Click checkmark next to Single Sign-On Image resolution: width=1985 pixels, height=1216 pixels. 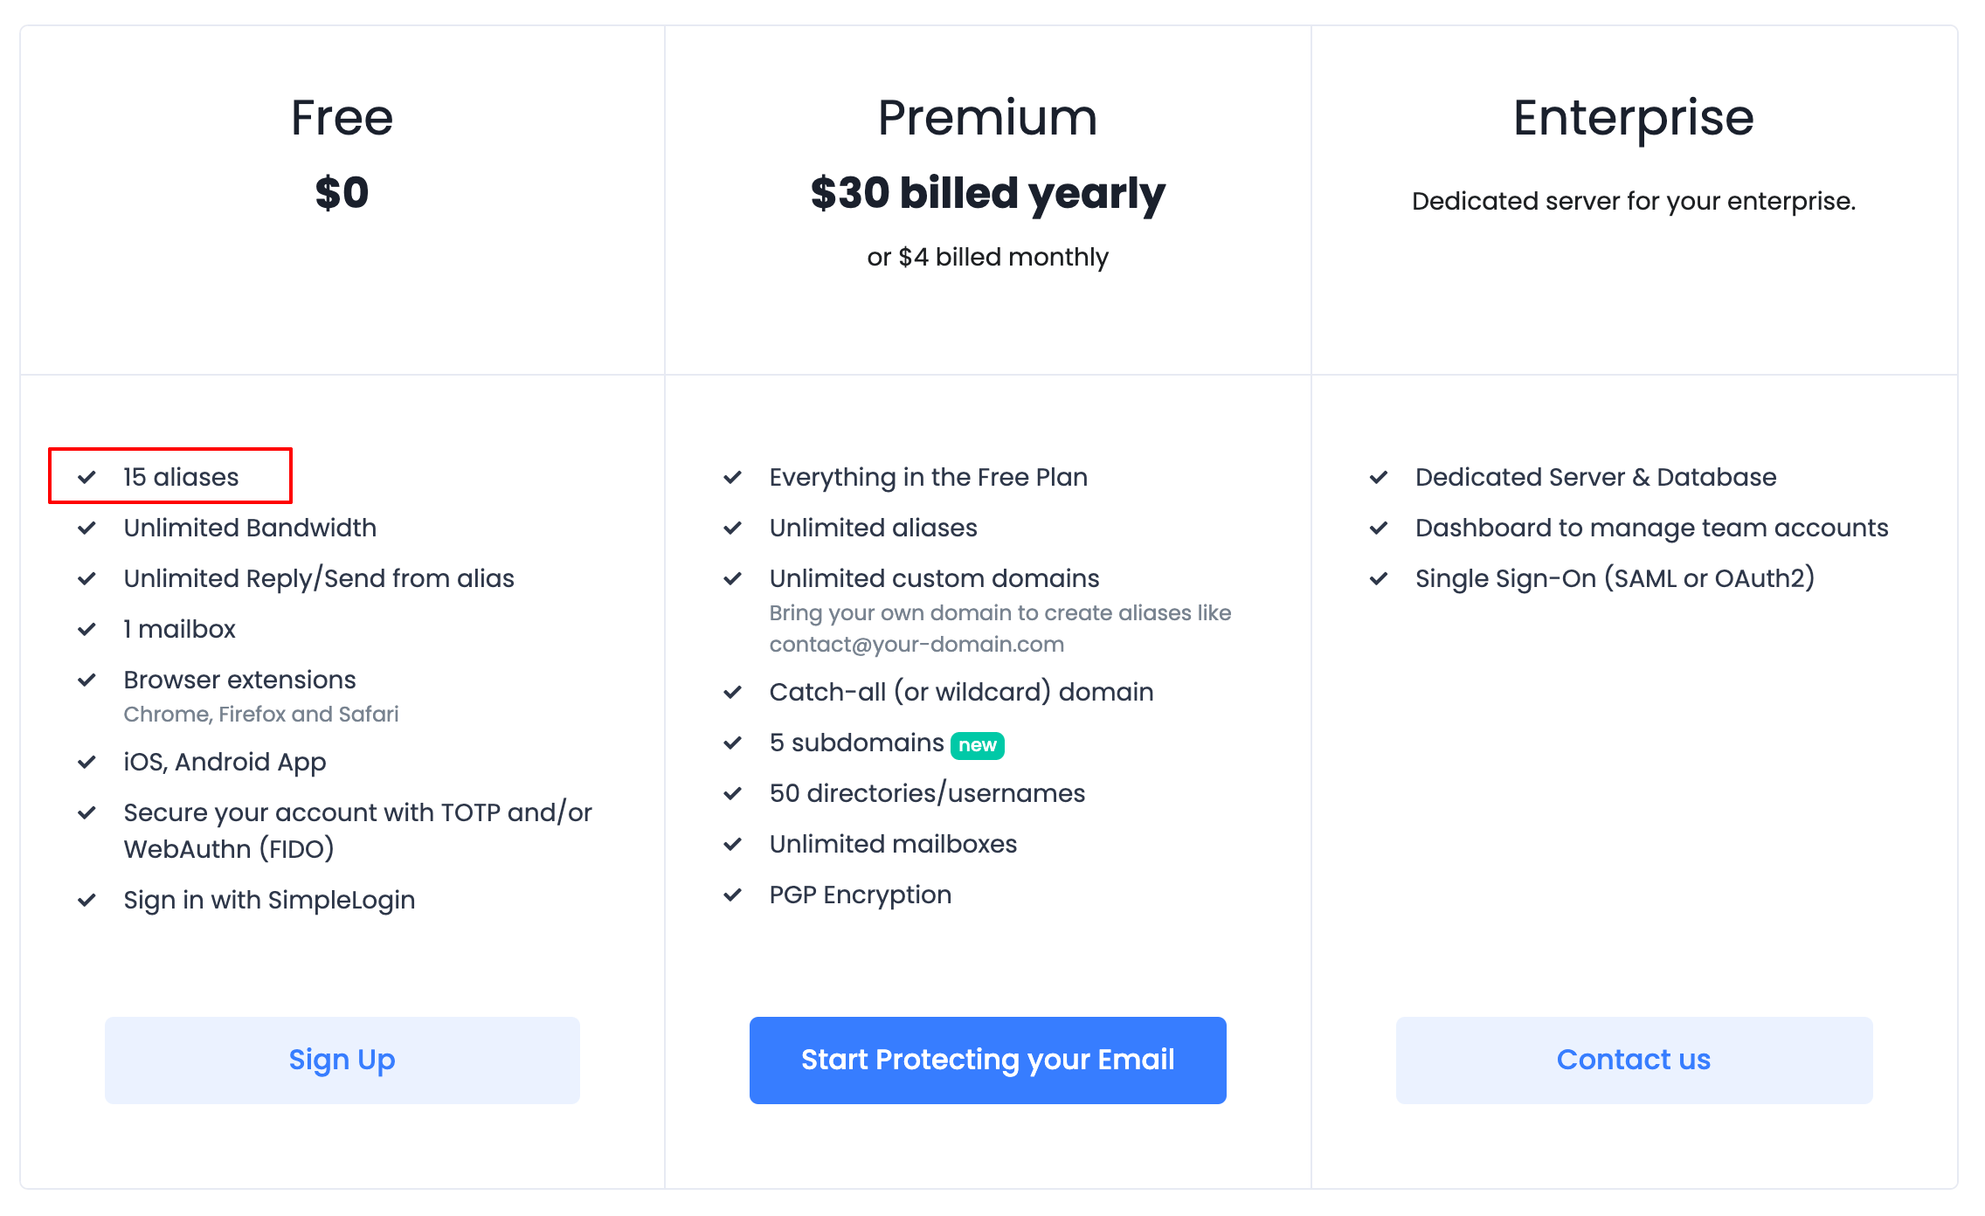tap(1379, 578)
